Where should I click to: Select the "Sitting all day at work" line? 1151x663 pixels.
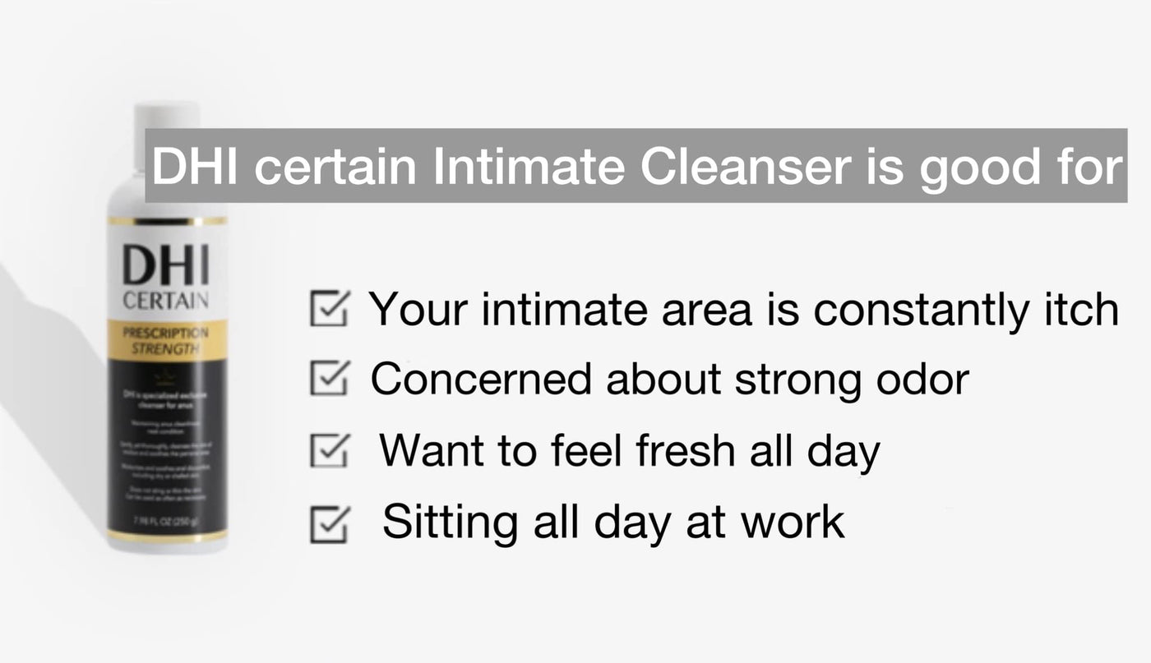613,522
